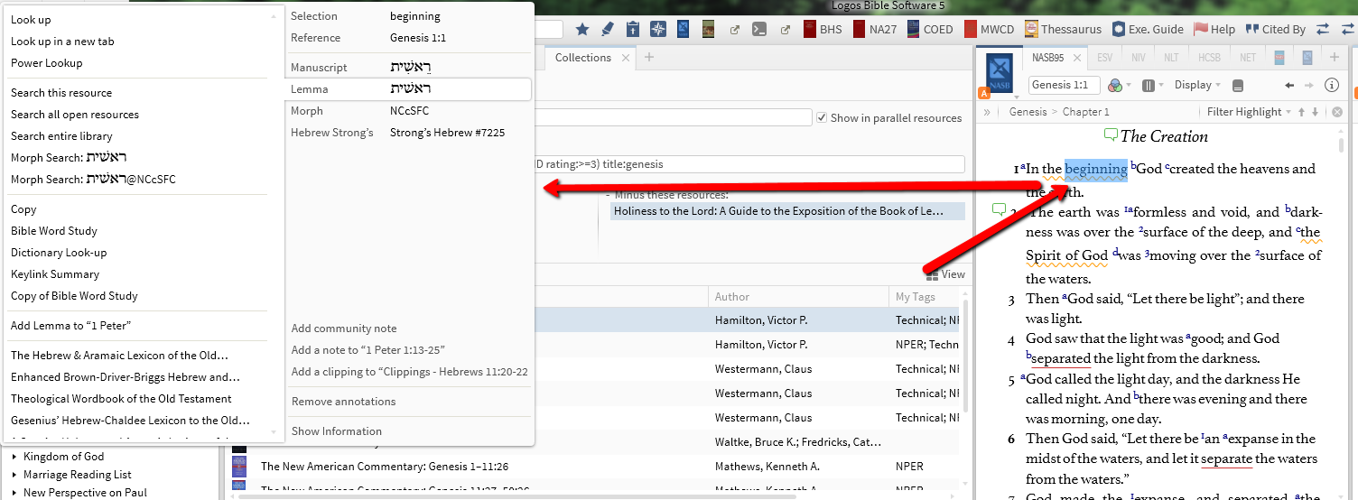
Task: Open the MWCD dictionary shortcut
Action: point(989,29)
